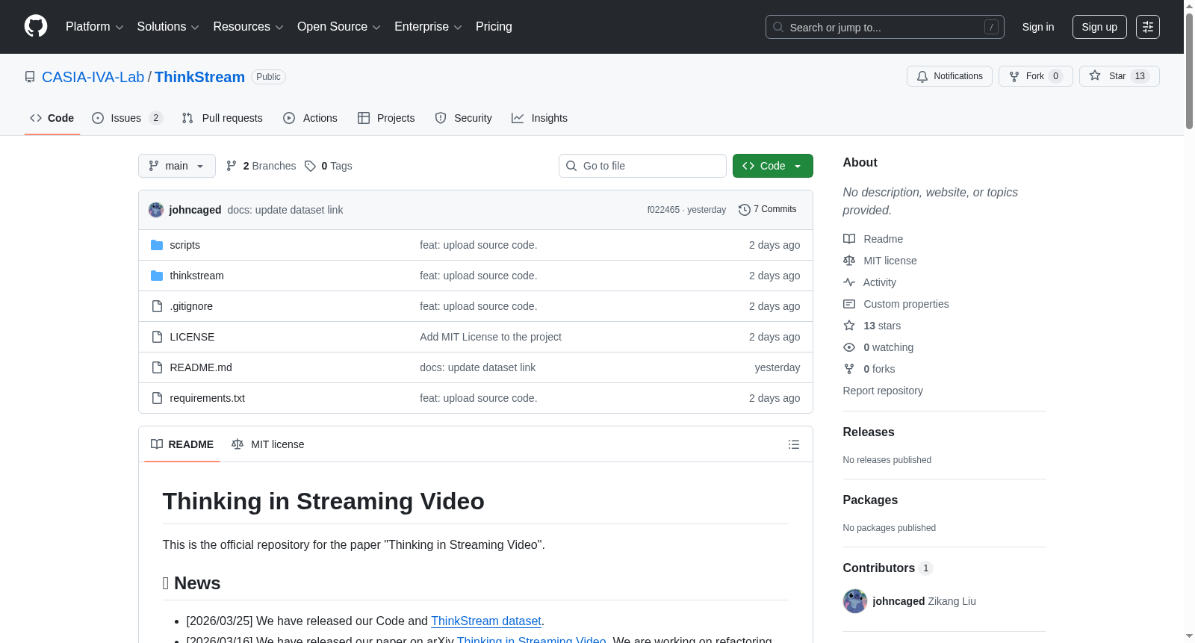Expand the Open Source menu
The height and width of the screenshot is (643, 1195).
338,27
